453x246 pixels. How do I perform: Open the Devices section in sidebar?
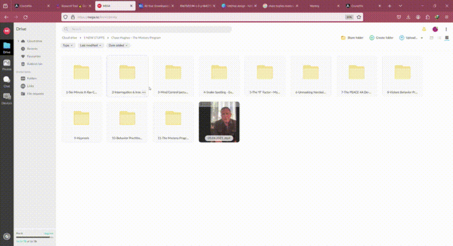coord(7,98)
